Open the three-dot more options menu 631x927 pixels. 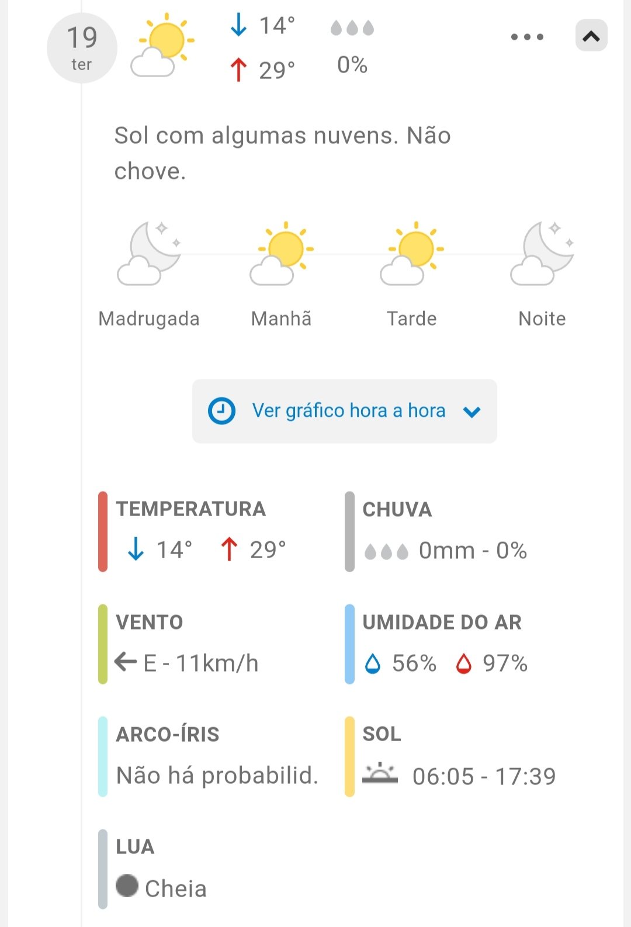coord(527,37)
